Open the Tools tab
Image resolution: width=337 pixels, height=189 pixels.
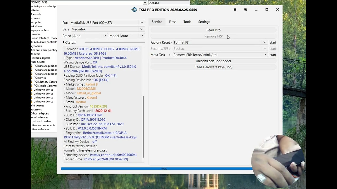point(187,22)
